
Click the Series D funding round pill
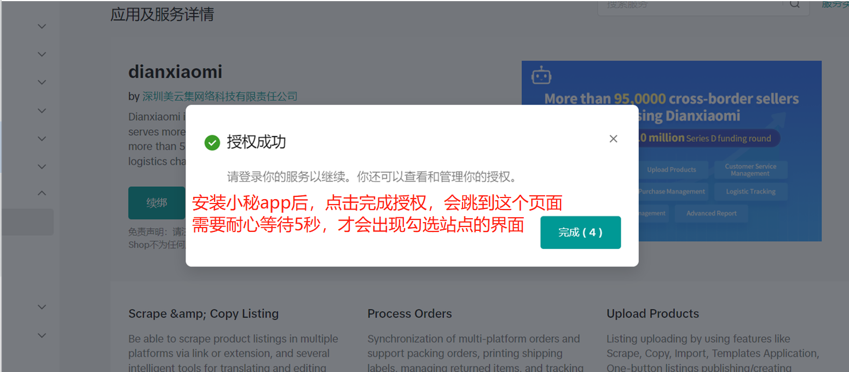(709, 138)
